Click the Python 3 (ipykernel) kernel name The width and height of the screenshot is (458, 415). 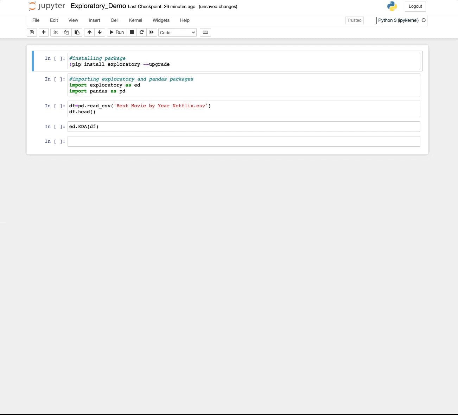pos(398,20)
